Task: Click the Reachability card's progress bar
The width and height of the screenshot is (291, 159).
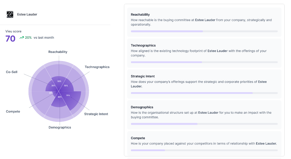Action: point(204,31)
